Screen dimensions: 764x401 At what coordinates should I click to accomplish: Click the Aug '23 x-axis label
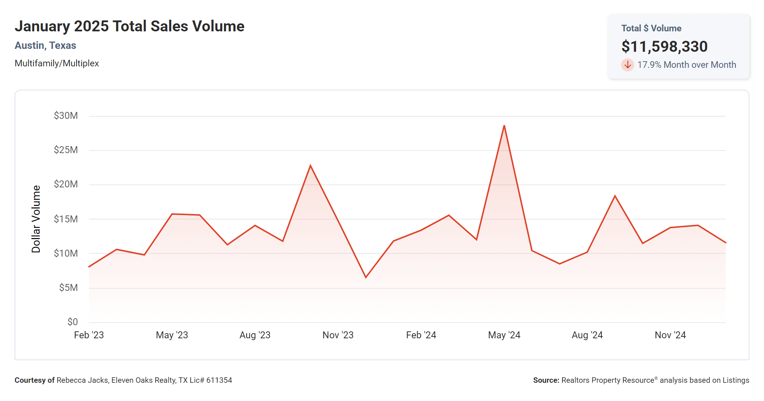255,335
